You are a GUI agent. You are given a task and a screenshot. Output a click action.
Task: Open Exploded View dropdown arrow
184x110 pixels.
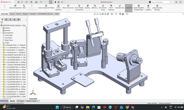tap(120, 11)
